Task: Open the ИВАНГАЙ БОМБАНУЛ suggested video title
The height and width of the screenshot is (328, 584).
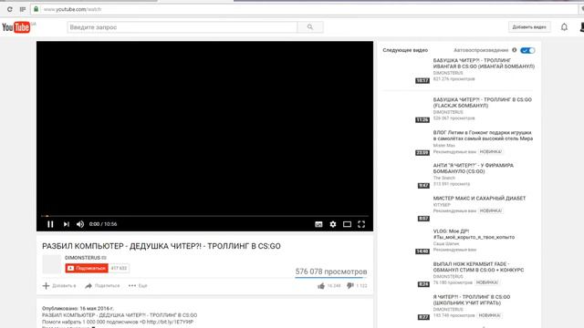Action: pos(484,63)
